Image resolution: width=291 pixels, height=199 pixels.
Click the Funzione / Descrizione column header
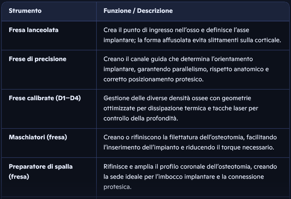[x=138, y=11]
